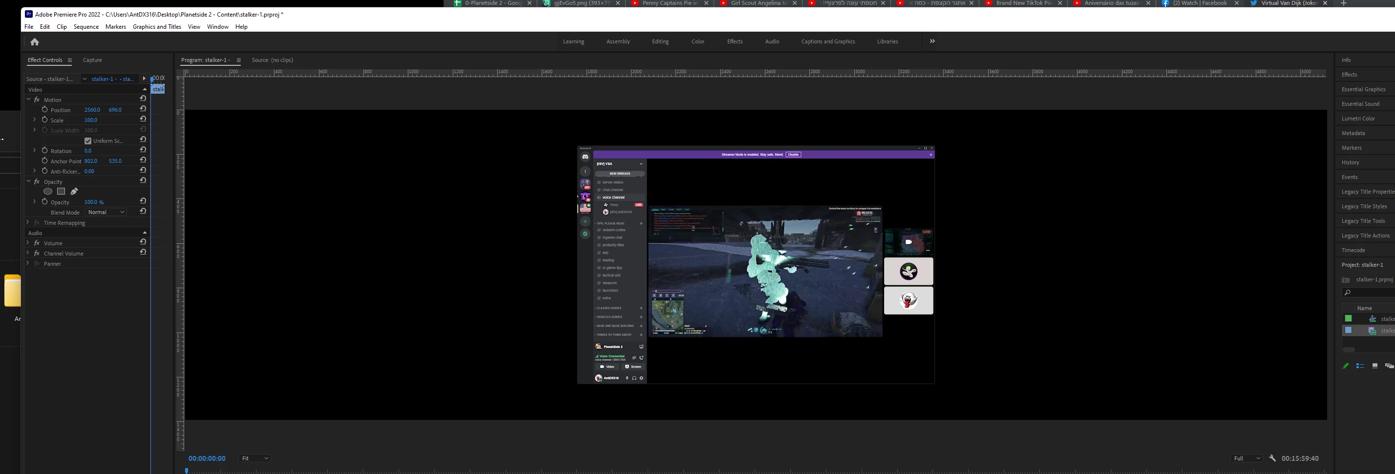Click the current timecode 00:00:00:00
This screenshot has height=474, width=1395.
tap(207, 458)
